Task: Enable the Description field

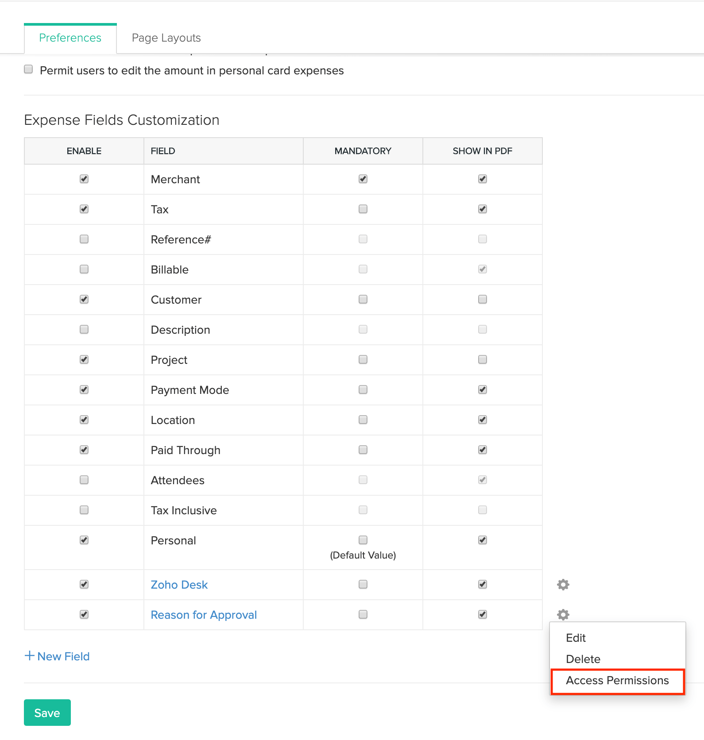Action: coord(84,329)
